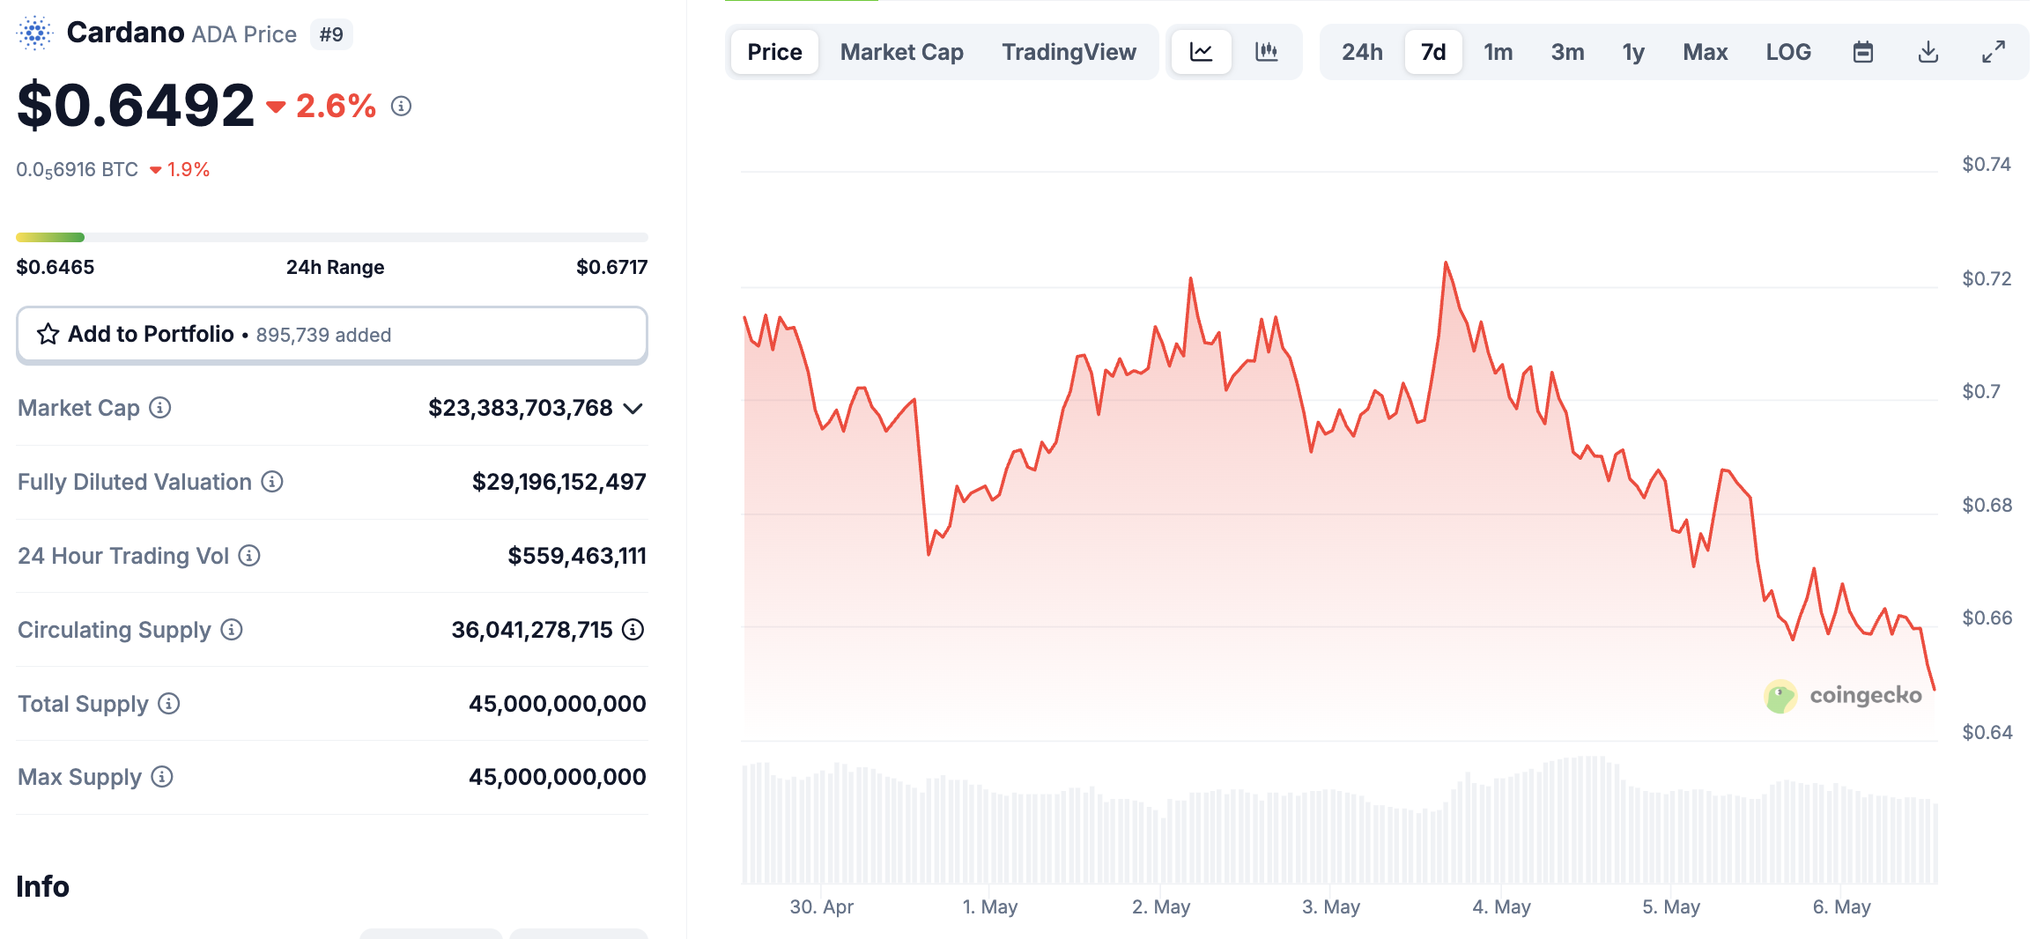Show Max Supply info icon
The width and height of the screenshot is (2035, 939).
click(162, 777)
